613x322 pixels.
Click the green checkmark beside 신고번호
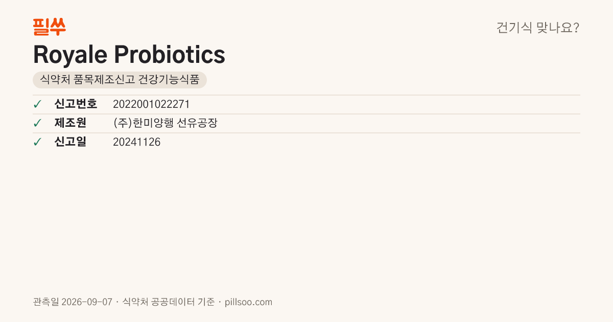[37, 104]
